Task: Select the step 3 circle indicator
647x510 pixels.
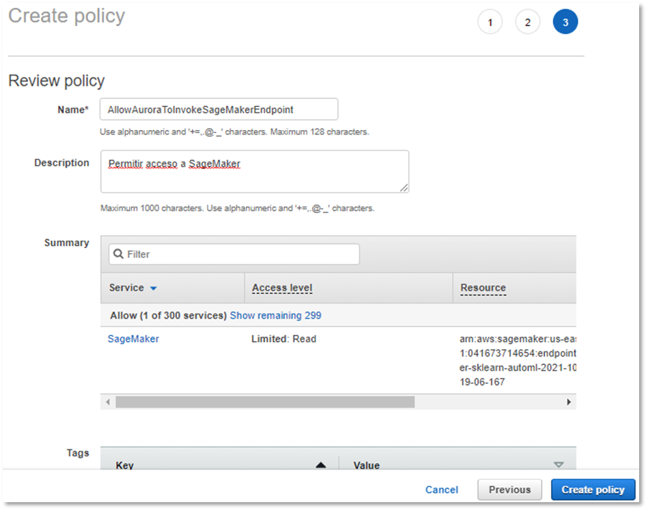Action: pos(565,23)
